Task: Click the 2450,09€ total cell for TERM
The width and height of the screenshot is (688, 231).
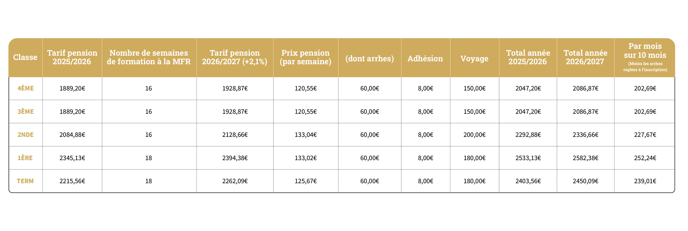Action: point(585,181)
